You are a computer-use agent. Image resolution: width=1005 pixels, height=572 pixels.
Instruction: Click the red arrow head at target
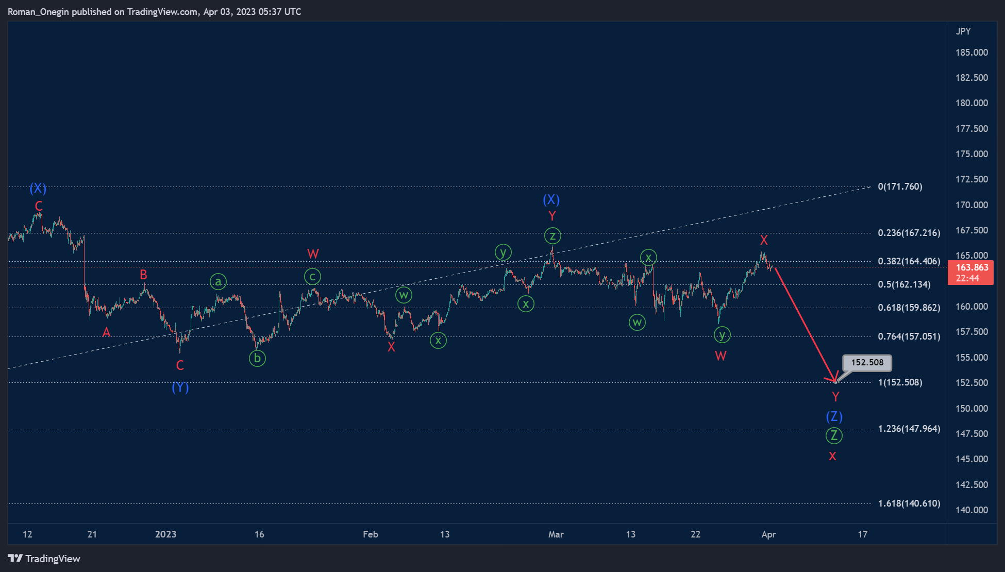(x=833, y=380)
